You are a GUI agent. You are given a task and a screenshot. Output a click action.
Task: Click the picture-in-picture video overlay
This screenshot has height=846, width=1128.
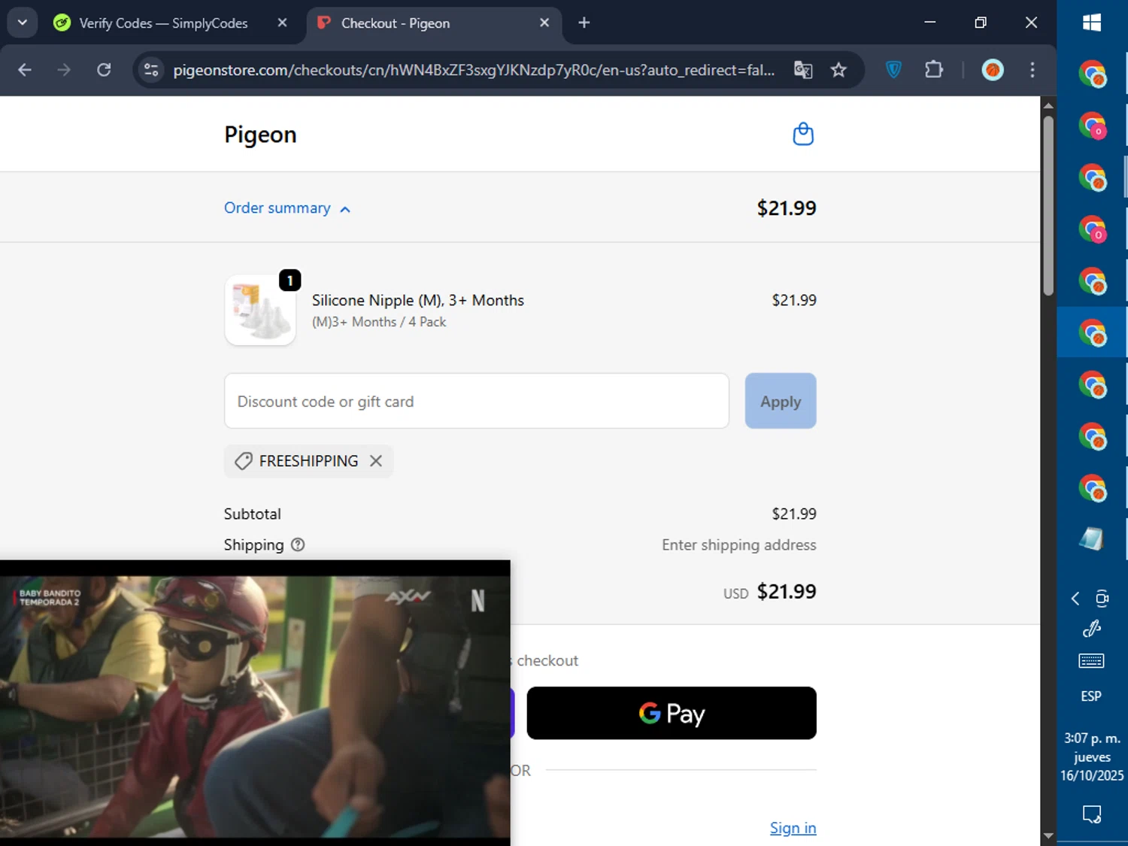(255, 702)
